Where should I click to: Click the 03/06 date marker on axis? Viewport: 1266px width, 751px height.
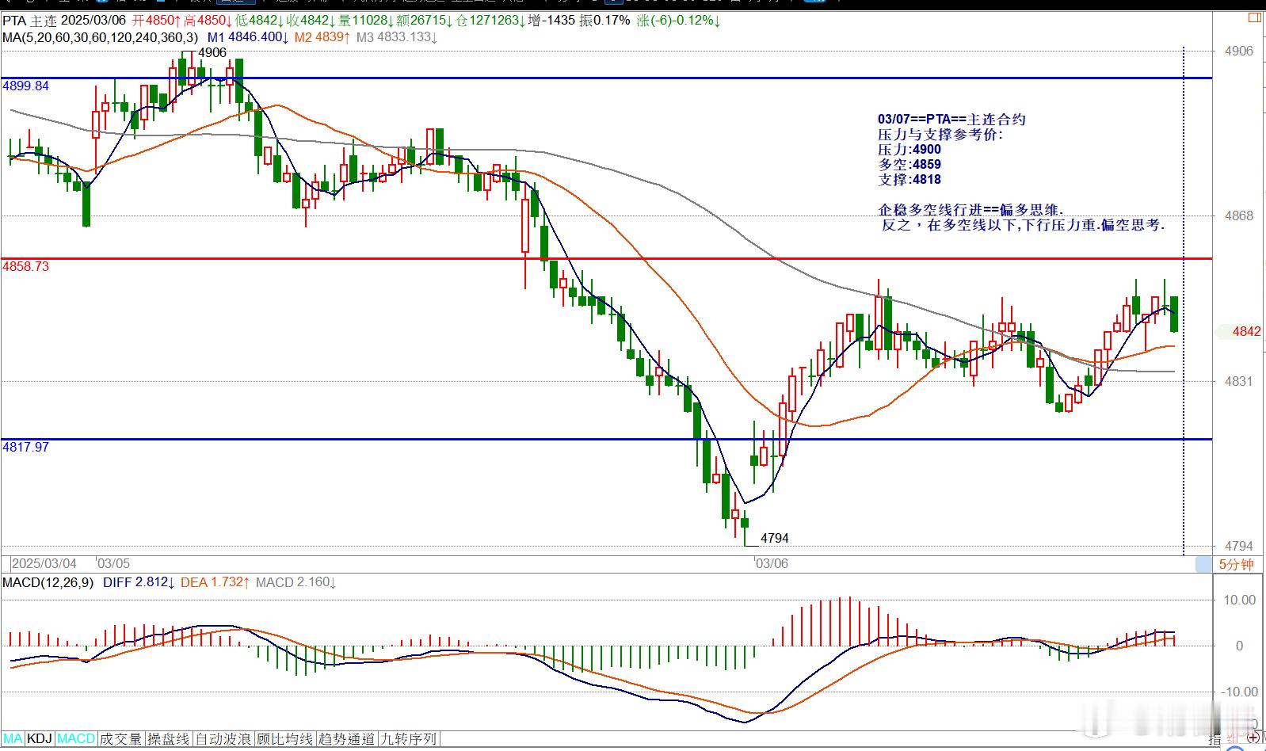point(772,563)
